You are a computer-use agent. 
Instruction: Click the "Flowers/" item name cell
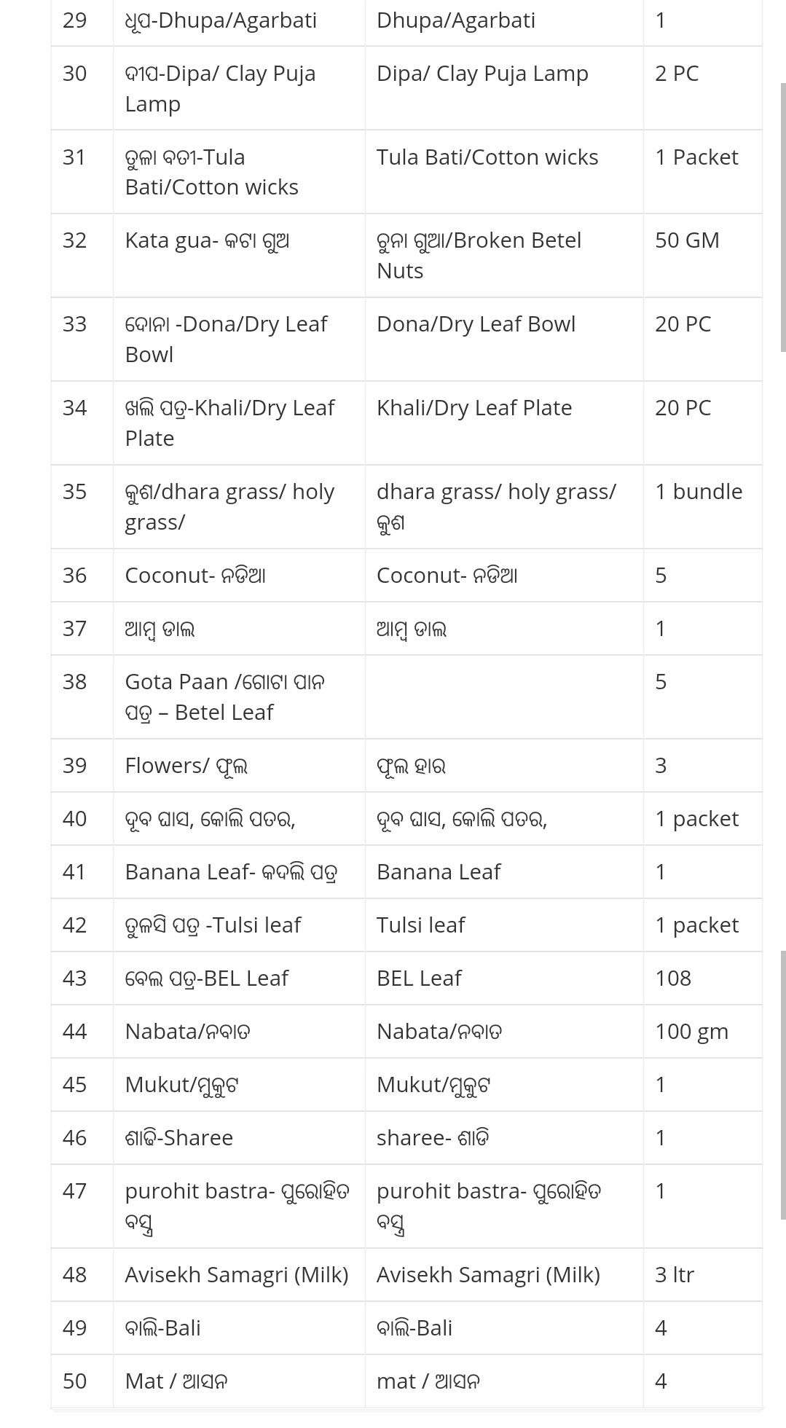click(186, 765)
